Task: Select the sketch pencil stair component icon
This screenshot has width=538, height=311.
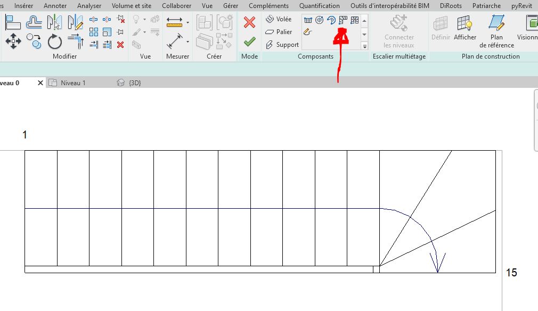Action: pos(307,32)
